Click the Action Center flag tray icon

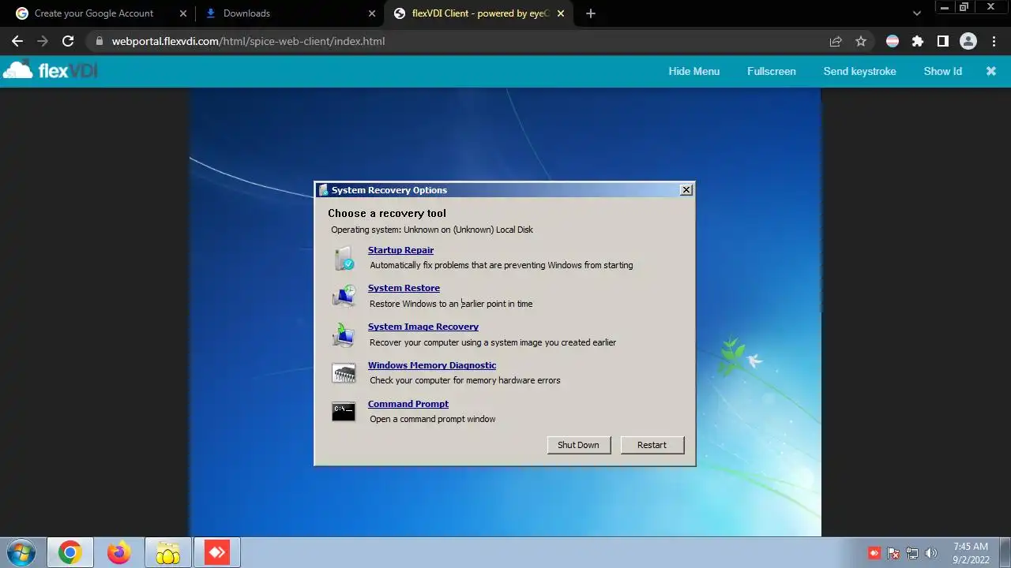pyautogui.click(x=893, y=553)
